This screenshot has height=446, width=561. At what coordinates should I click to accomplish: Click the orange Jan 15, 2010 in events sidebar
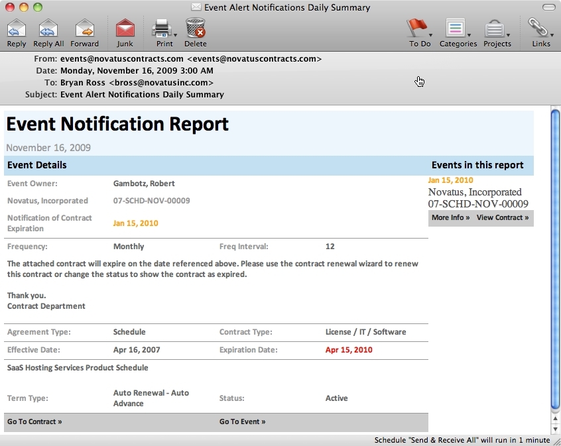coord(450,180)
